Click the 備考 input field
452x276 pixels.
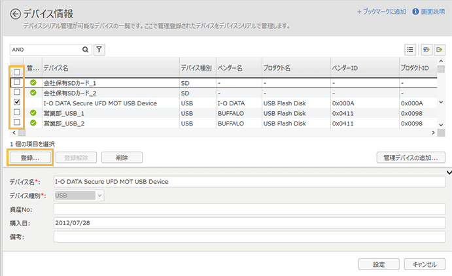[x=249, y=237]
